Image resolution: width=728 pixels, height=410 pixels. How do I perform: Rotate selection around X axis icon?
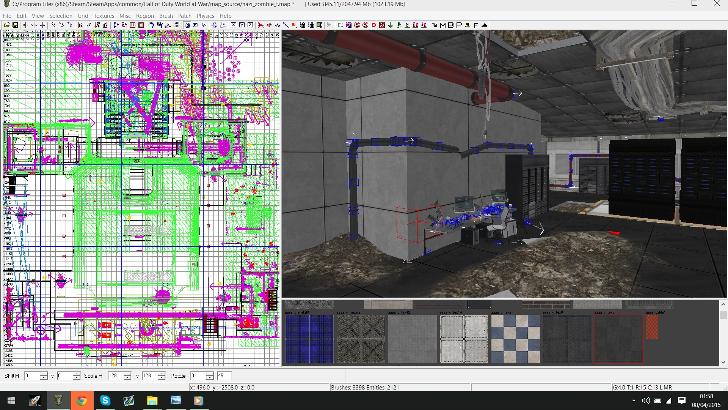pyautogui.click(x=53, y=25)
